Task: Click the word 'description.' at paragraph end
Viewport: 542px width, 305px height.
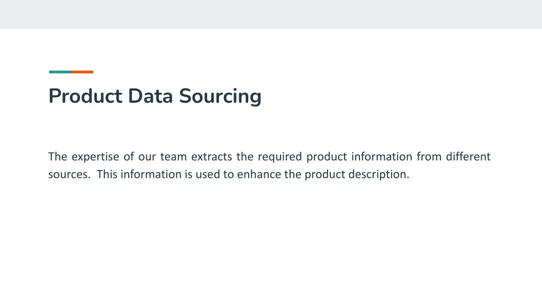Action: click(379, 175)
